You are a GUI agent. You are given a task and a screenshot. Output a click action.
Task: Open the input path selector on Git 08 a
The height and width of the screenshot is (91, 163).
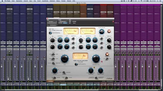coord(3,42)
